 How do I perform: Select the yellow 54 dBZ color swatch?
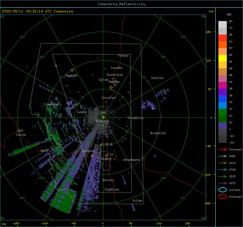click(222, 58)
